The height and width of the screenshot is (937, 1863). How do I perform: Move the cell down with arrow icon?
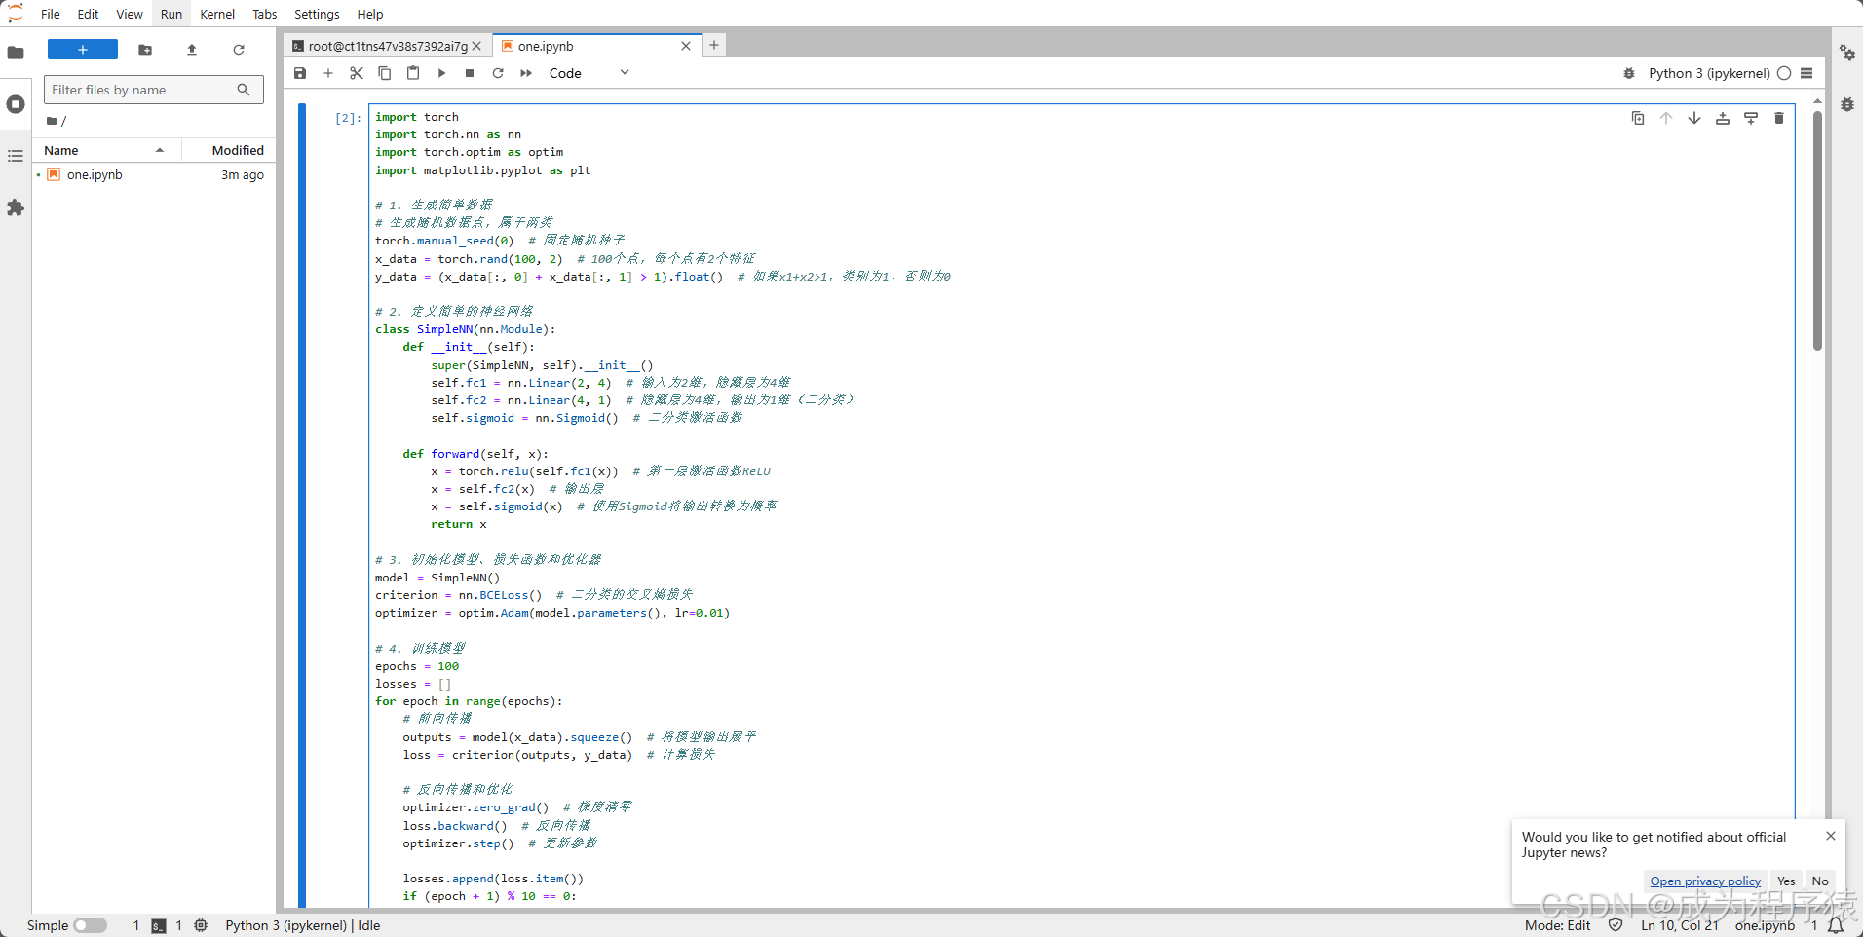(x=1694, y=118)
